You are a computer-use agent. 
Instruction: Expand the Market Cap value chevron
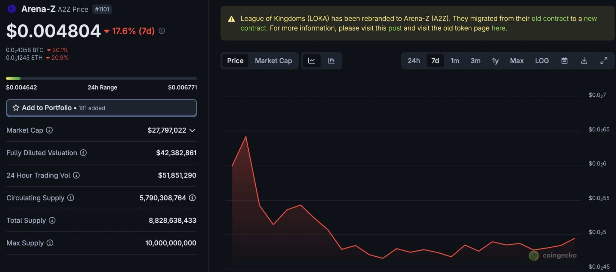192,130
